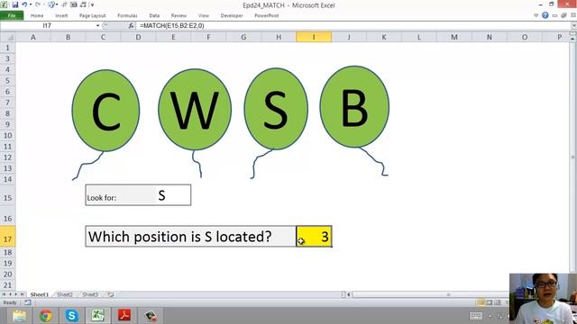Image resolution: width=577 pixels, height=324 pixels.
Task: Open the File tab
Action: 12,15
